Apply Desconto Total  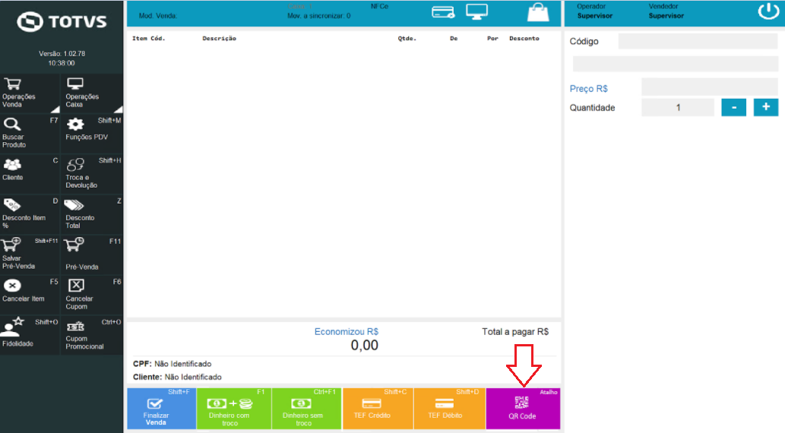click(92, 214)
